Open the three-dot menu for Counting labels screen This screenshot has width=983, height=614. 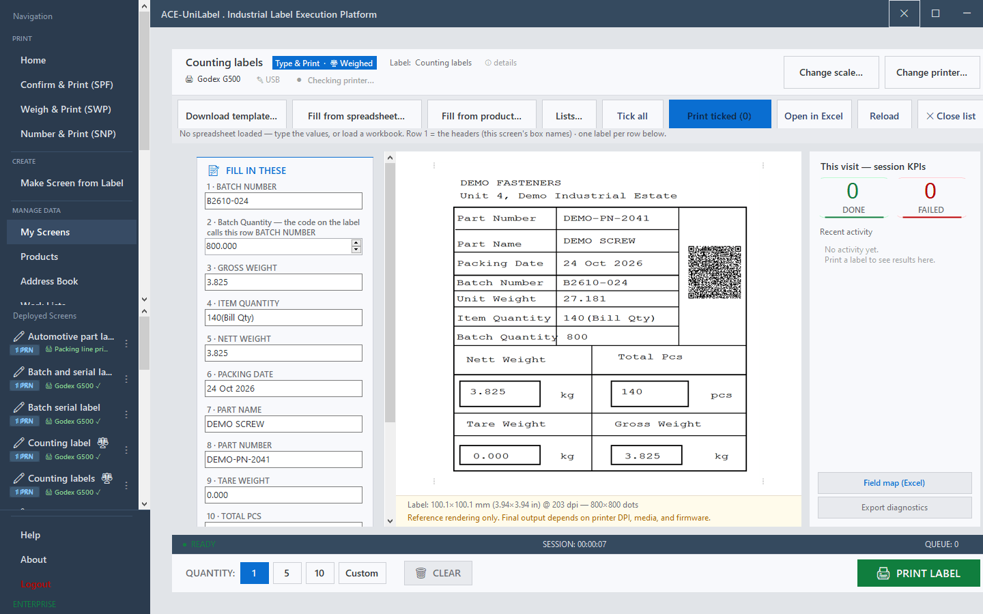[126, 485]
